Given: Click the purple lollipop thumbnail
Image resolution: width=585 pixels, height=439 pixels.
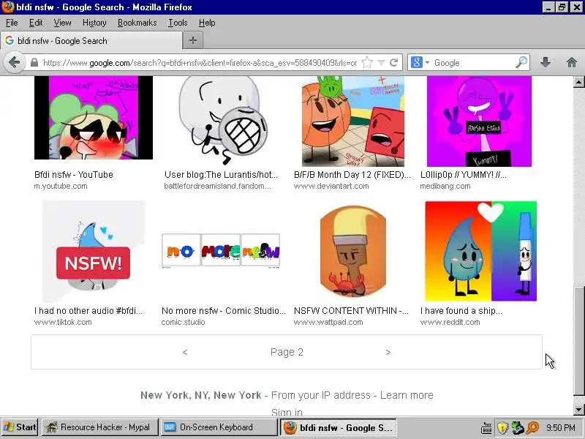Looking at the screenshot, I should point(479,121).
